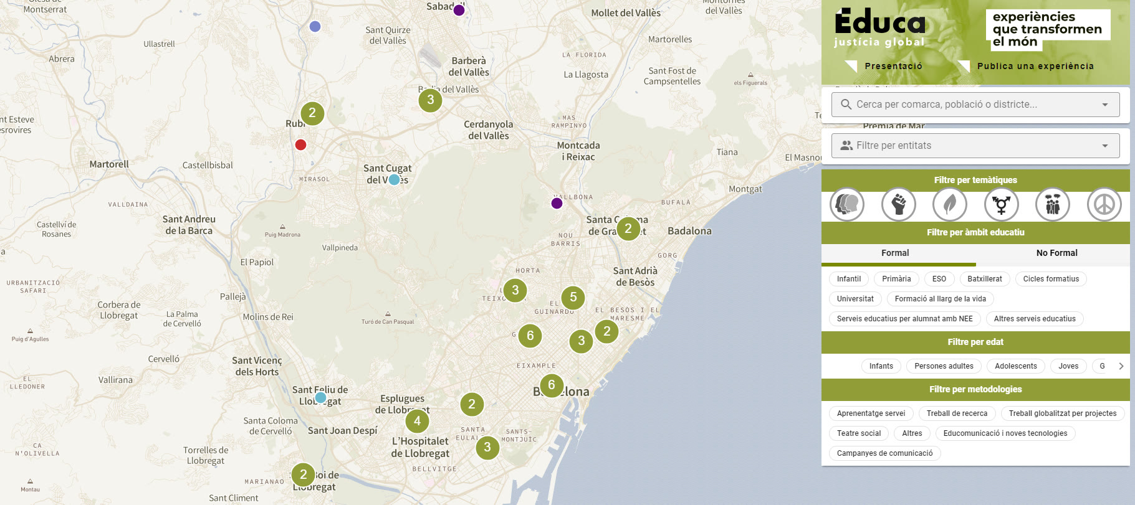Click the red map marker near Rubí
1135x505 pixels.
(300, 145)
